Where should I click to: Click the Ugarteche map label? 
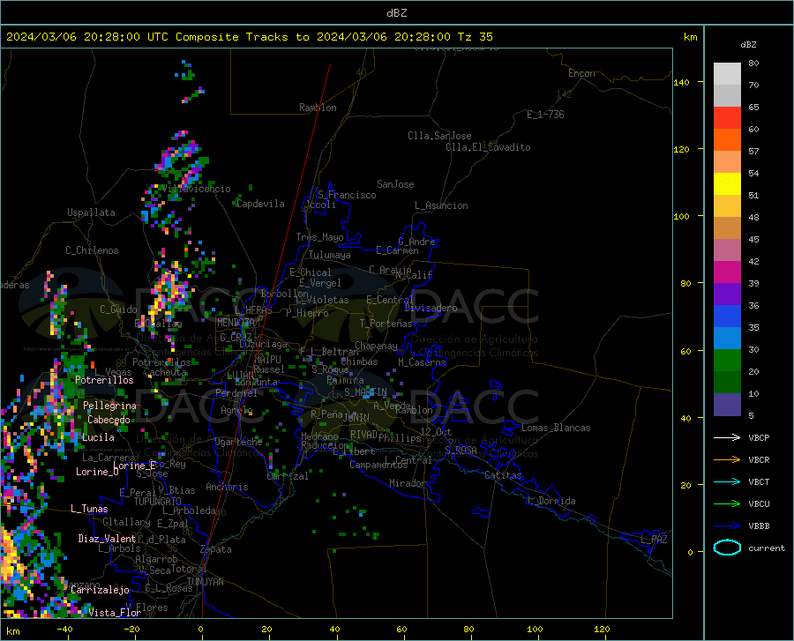238,442
